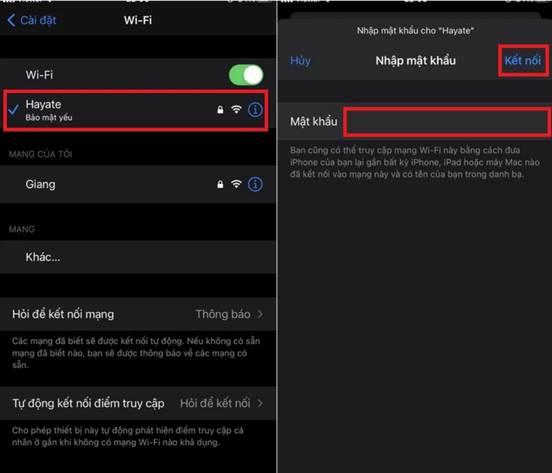Focus the Mật khẩu password field
This screenshot has height=473, width=552.
(447, 122)
